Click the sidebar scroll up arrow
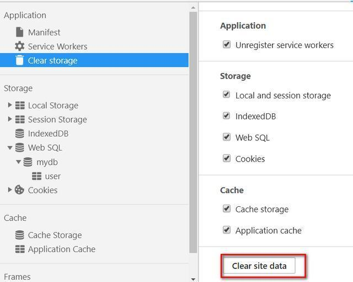 point(193,8)
